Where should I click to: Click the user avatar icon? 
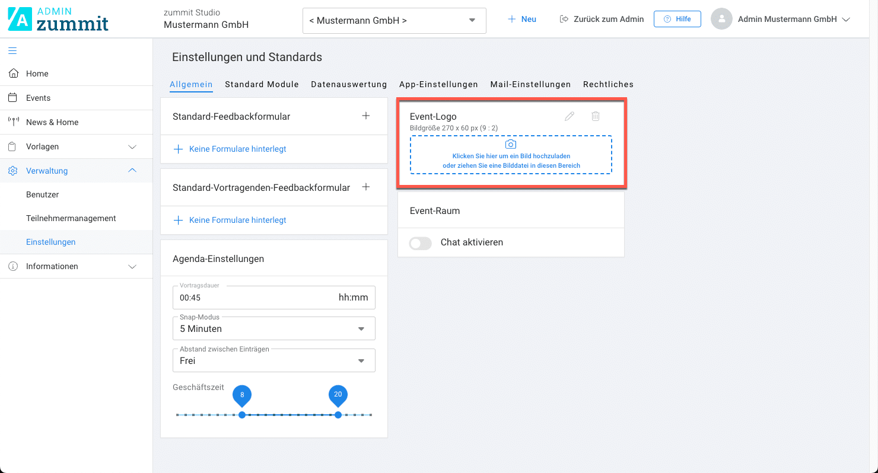click(x=721, y=20)
